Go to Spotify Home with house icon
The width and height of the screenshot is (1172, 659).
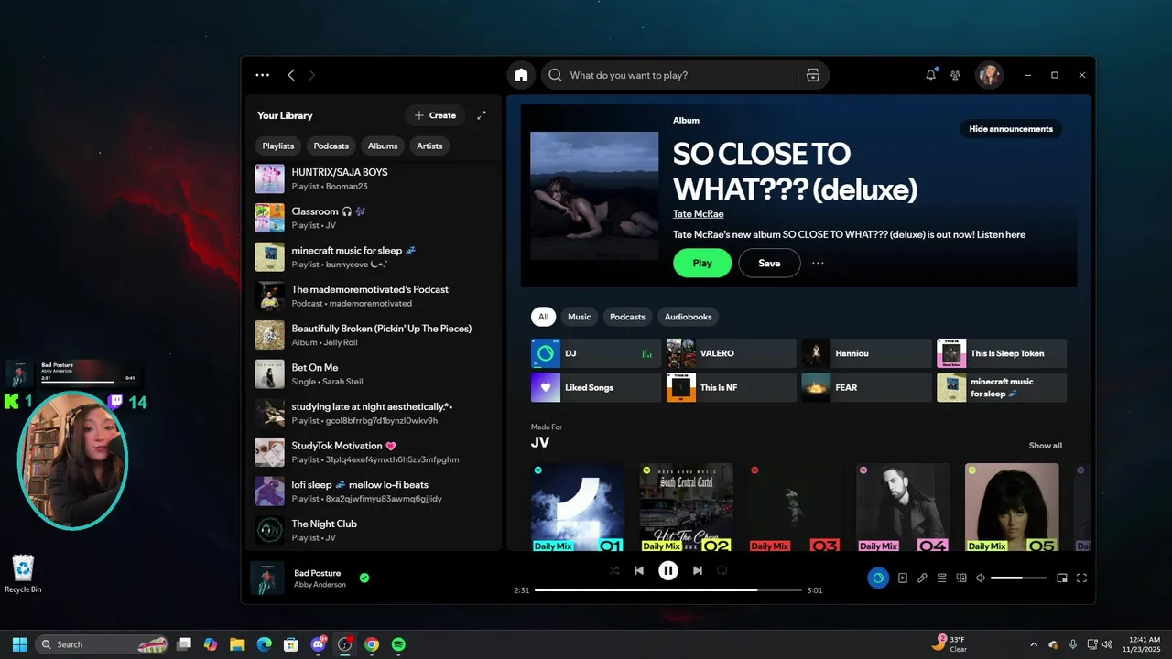pyautogui.click(x=521, y=75)
